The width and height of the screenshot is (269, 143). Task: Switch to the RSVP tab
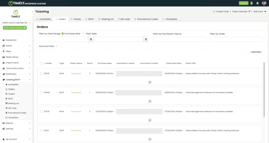coord(89,19)
